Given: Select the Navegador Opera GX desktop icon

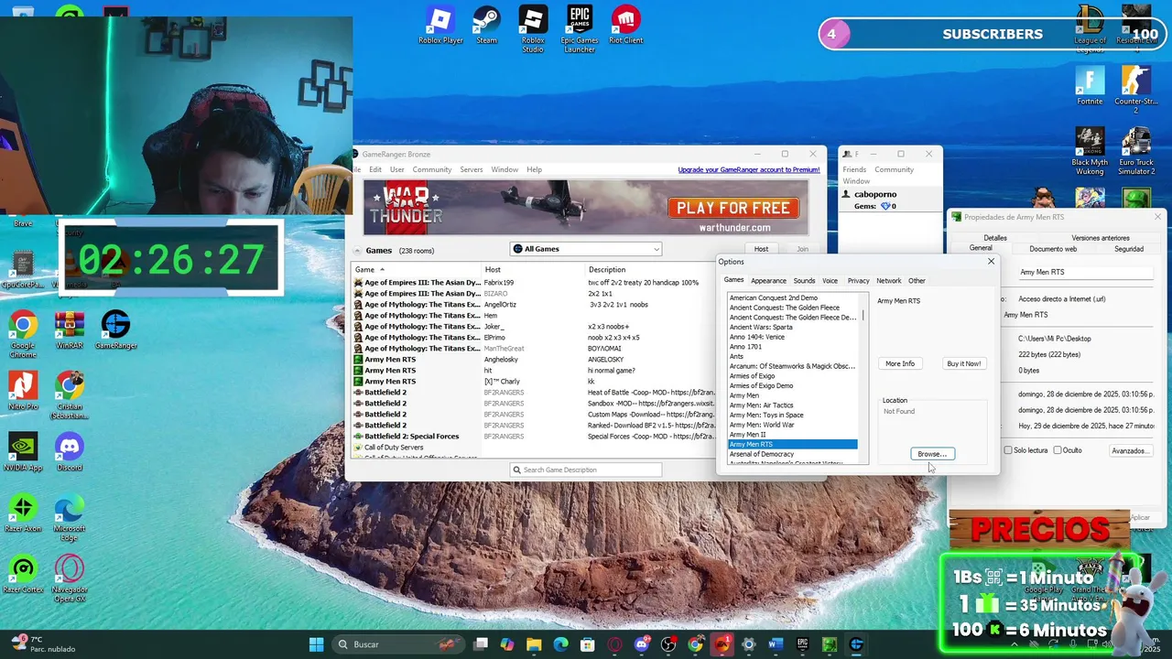Looking at the screenshot, I should coord(70,579).
